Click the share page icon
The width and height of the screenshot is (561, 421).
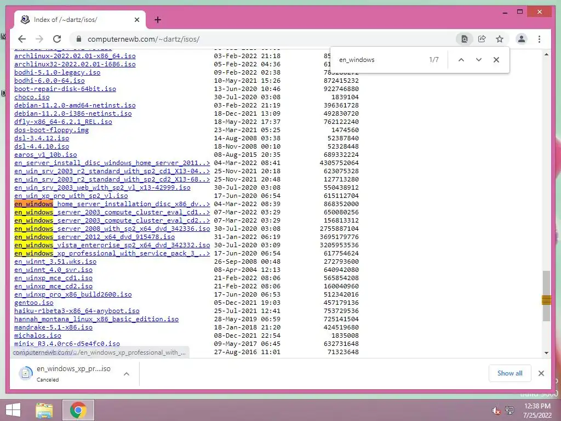click(x=482, y=39)
